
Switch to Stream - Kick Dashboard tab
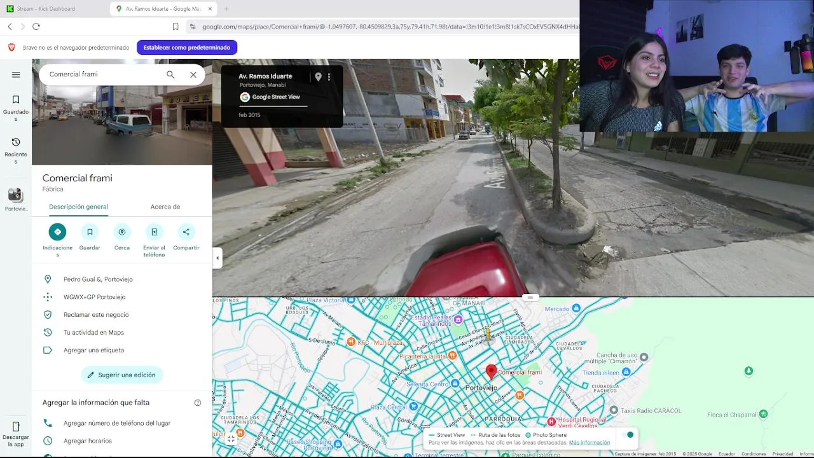(54, 9)
